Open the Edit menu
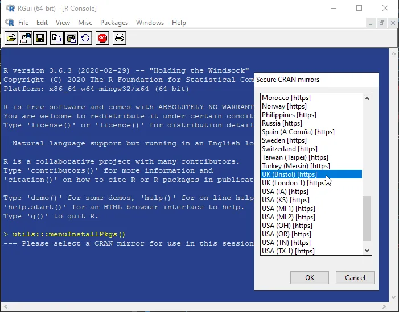399x312 pixels. pyautogui.click(x=42, y=23)
